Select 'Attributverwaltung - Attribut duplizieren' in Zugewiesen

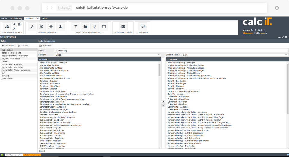coord(186,68)
